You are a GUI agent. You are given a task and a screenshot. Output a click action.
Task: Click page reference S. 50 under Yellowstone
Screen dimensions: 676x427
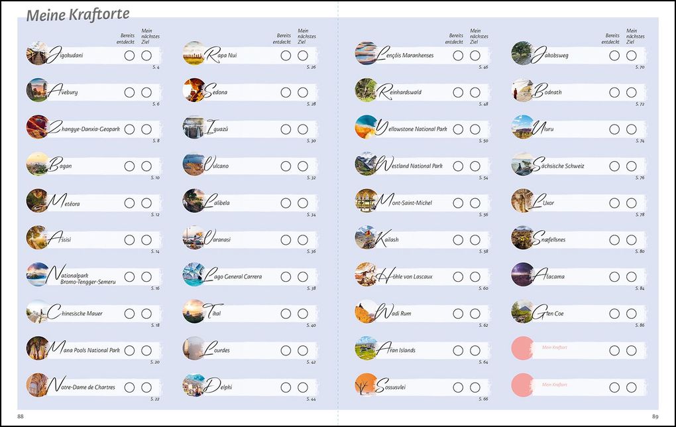tap(483, 141)
